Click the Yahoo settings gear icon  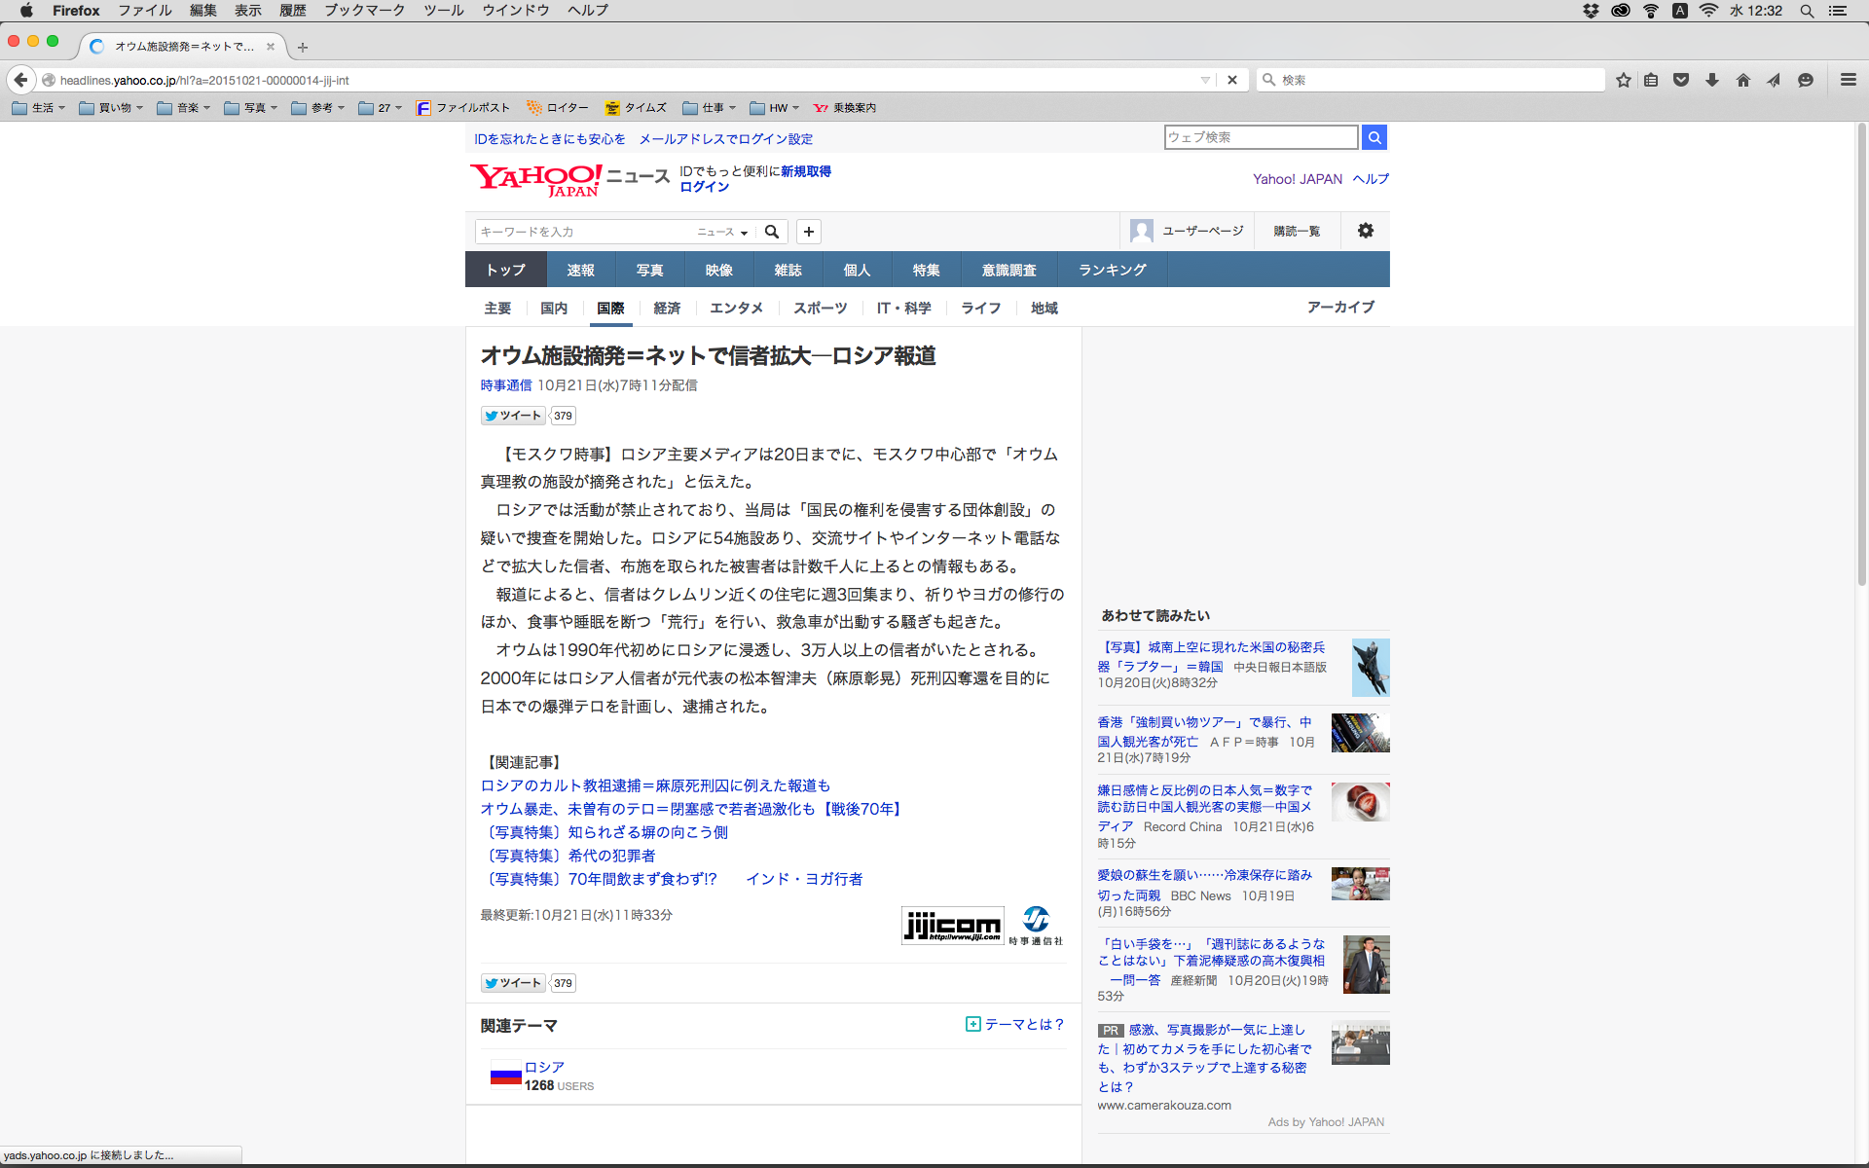1366,231
